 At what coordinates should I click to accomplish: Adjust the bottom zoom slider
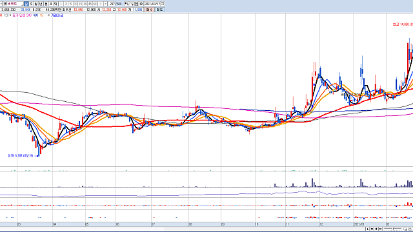393,229
